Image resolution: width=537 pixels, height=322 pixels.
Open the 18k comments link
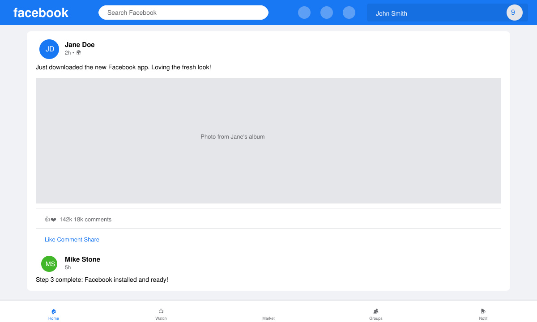tap(93, 220)
